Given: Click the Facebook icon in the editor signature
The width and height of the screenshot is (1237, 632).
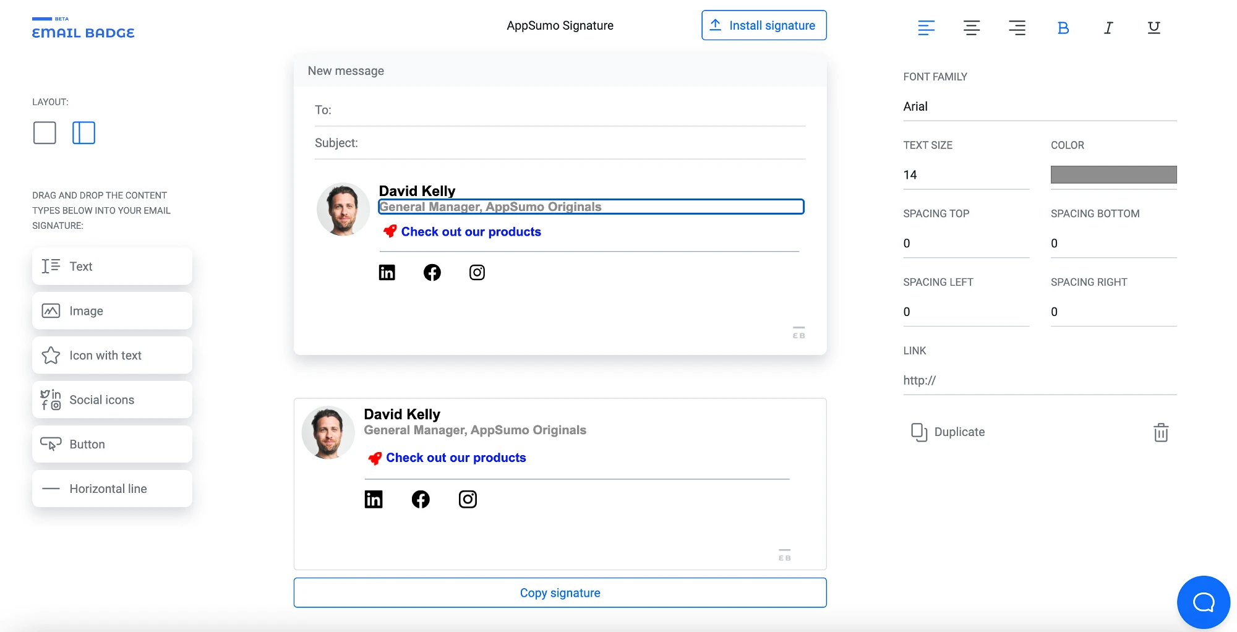Looking at the screenshot, I should (x=432, y=272).
